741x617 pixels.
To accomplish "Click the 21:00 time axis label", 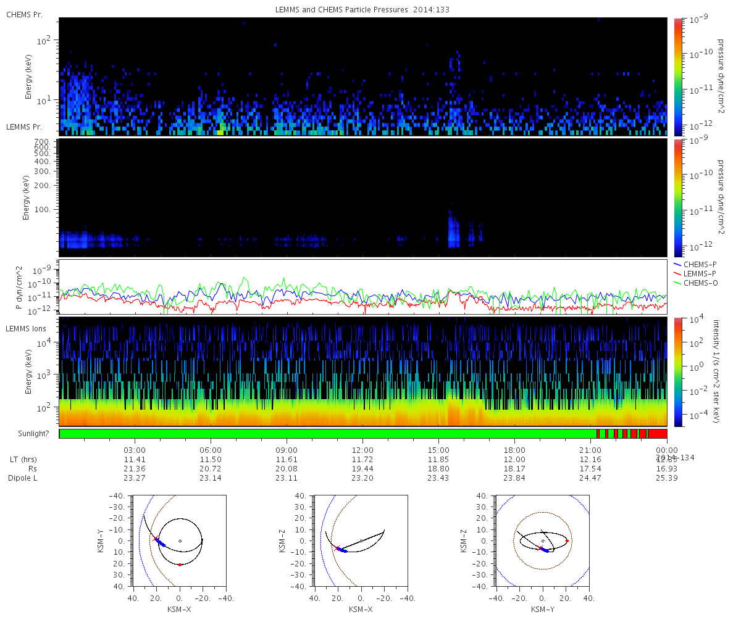I will point(590,450).
